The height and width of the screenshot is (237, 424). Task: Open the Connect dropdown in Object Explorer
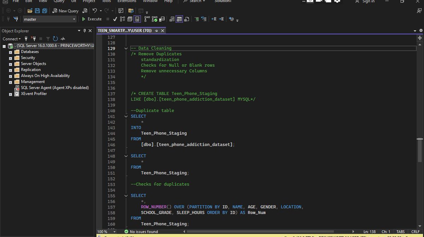(12, 39)
